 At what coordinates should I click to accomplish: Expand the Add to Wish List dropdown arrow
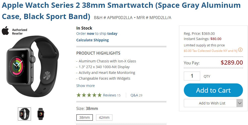click(240, 103)
